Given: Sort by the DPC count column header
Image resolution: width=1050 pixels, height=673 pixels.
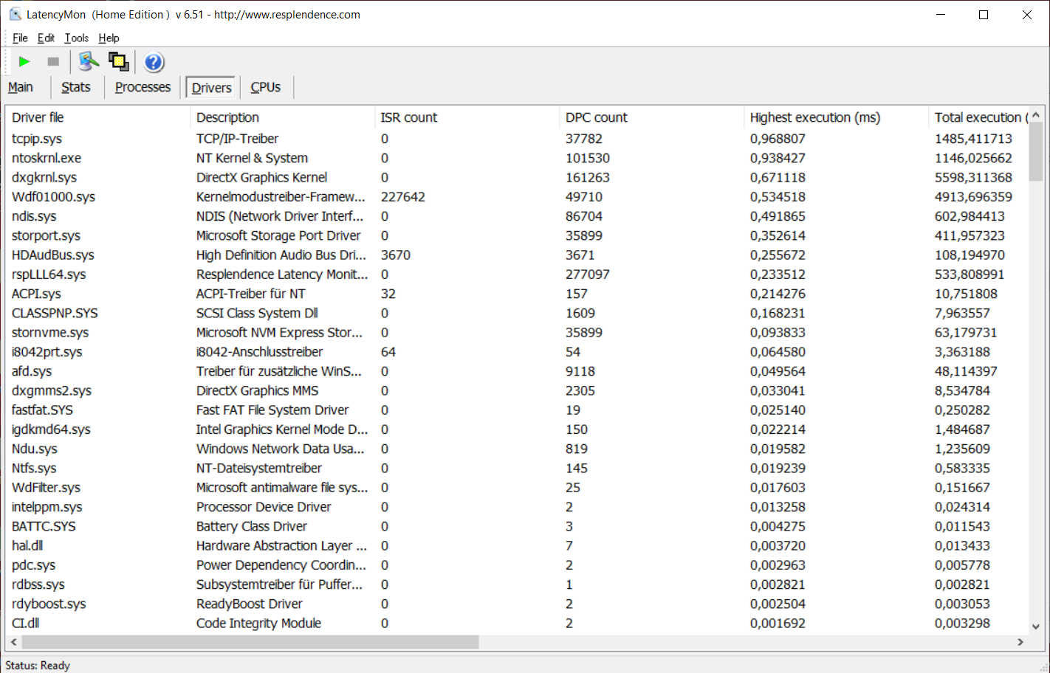Looking at the screenshot, I should coord(651,117).
